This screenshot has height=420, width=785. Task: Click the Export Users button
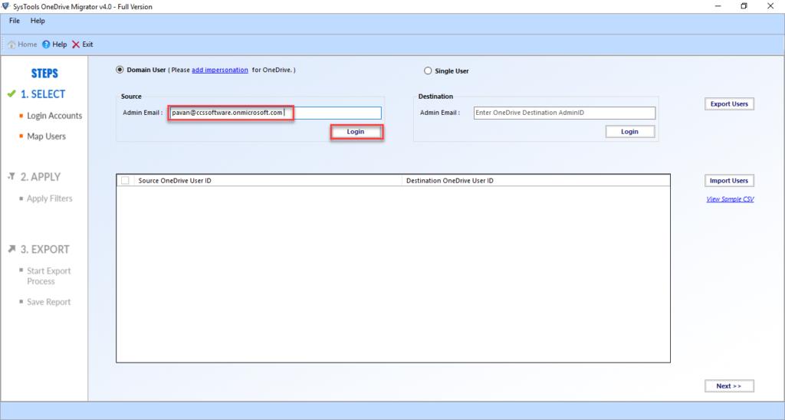729,103
